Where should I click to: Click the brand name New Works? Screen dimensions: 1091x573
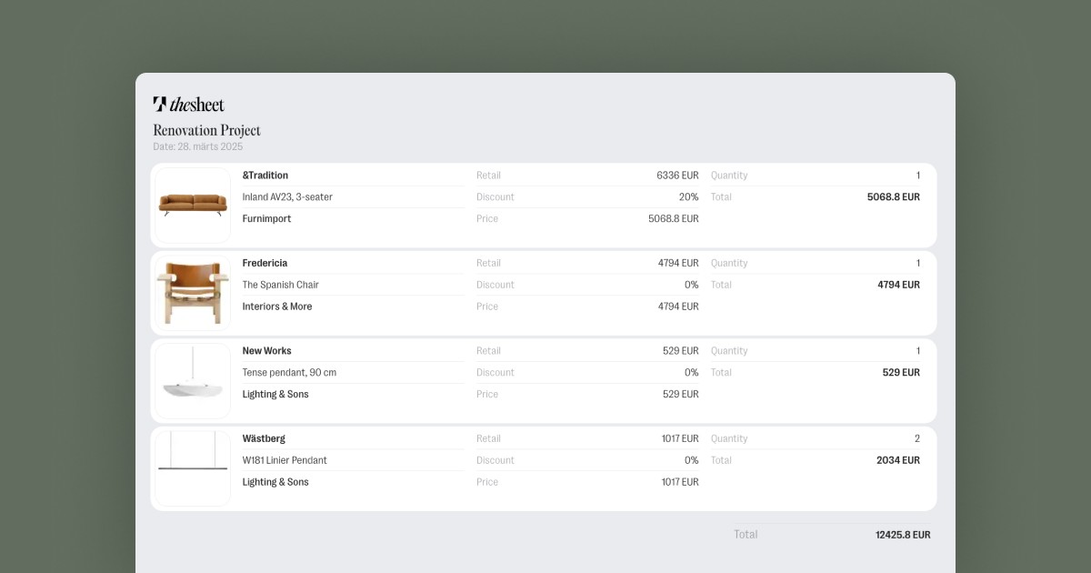click(x=266, y=351)
